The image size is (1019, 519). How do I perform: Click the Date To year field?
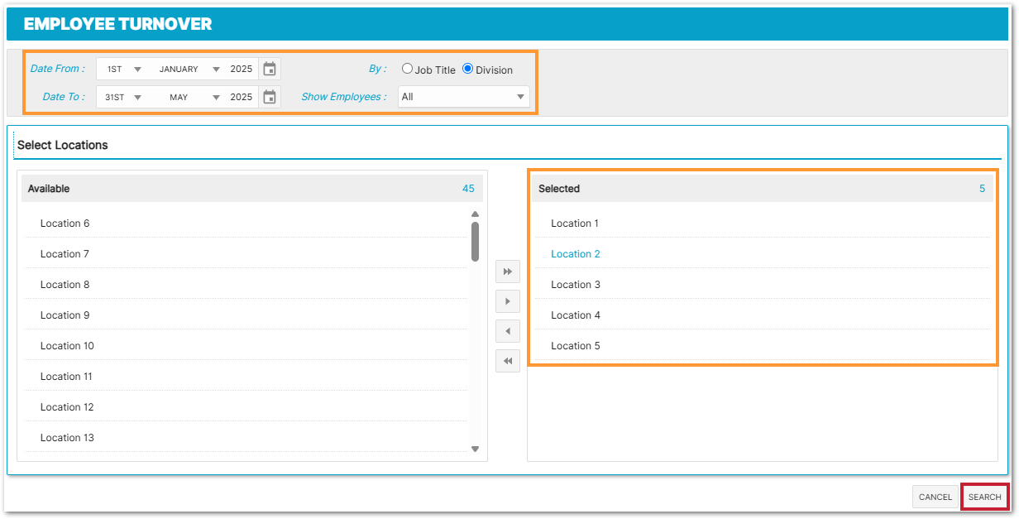click(x=242, y=97)
